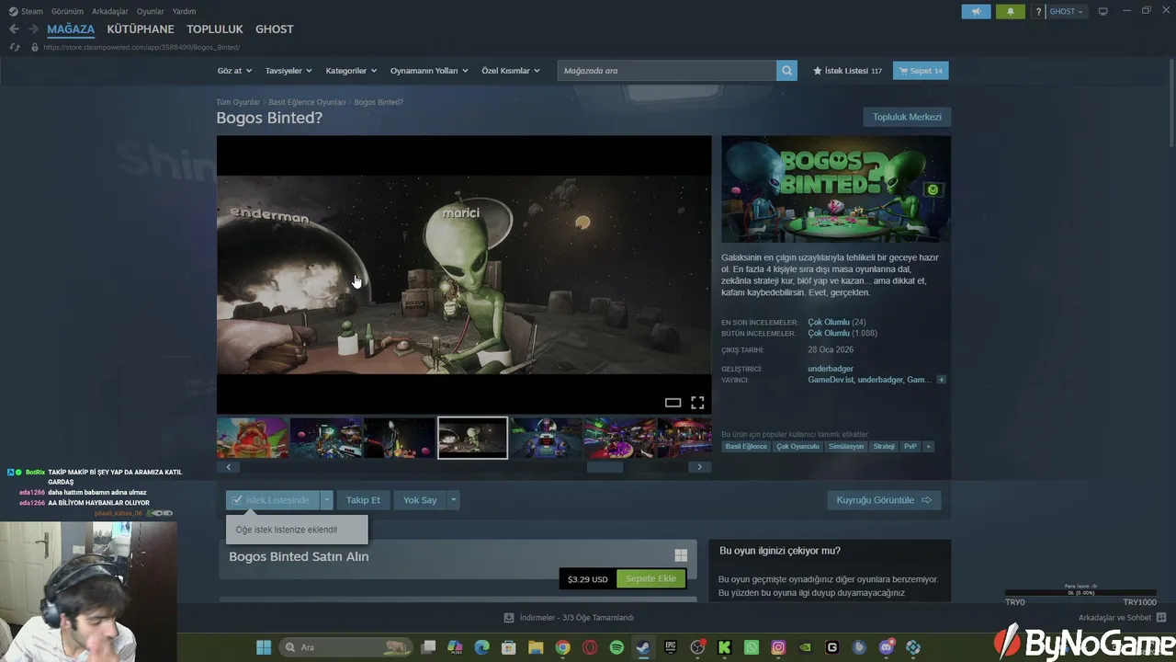Open the İstek Listesi link
Viewport: 1176px width, 662px height.
click(847, 71)
